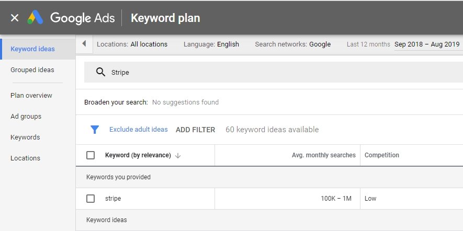Click the Keyword ideas section row label

107,220
